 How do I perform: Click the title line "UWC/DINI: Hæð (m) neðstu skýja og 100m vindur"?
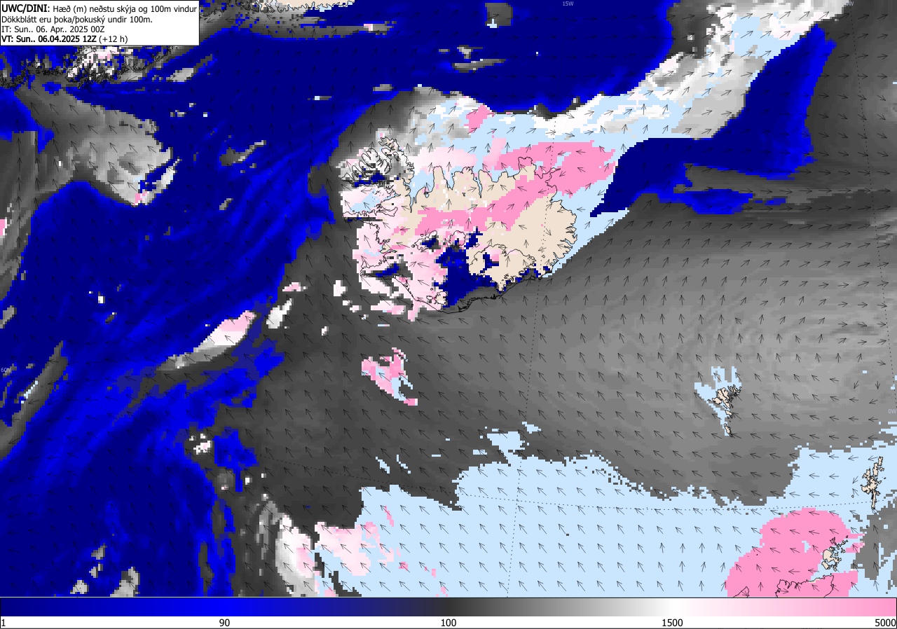click(99, 8)
